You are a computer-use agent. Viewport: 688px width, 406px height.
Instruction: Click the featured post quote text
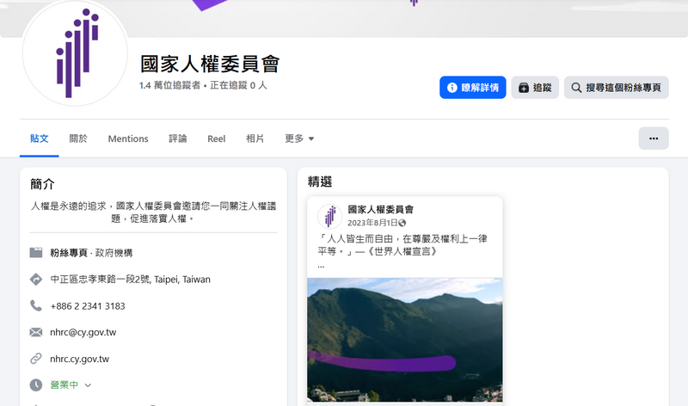click(402, 245)
